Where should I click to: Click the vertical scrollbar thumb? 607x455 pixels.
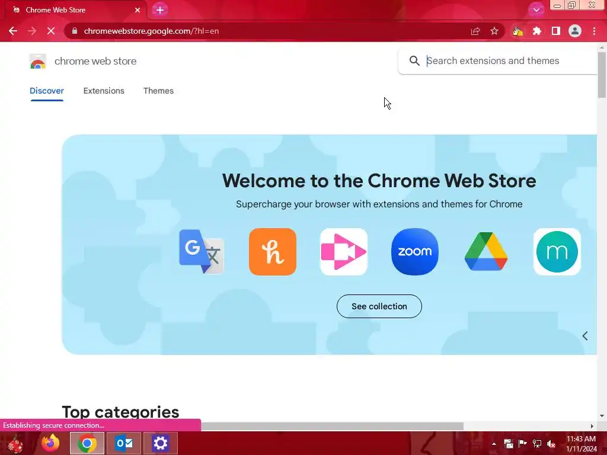pos(602,75)
